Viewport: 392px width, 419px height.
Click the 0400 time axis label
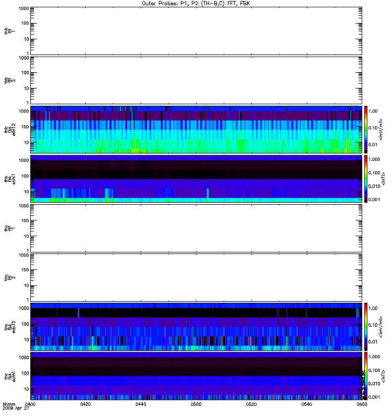[x=30, y=404]
